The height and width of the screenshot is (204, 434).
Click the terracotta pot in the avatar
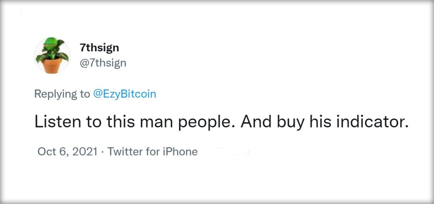[x=52, y=65]
